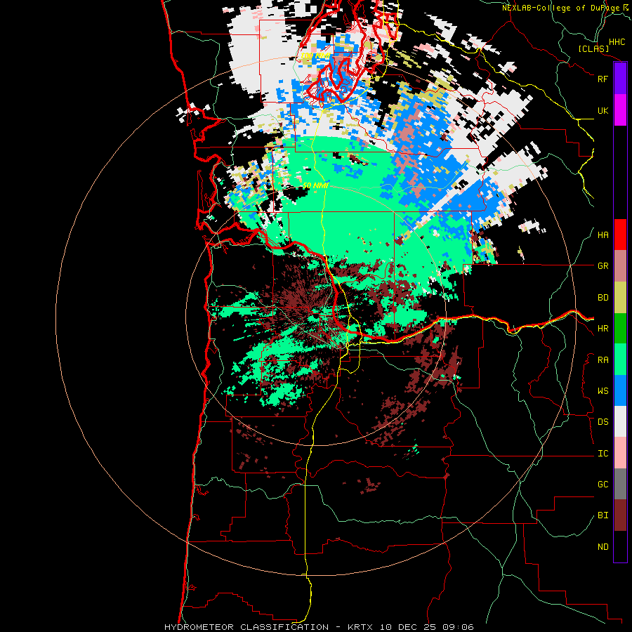Click the HYDROMETEOR CLASSIFICATION title text
632x632 pixels.
click(x=246, y=627)
